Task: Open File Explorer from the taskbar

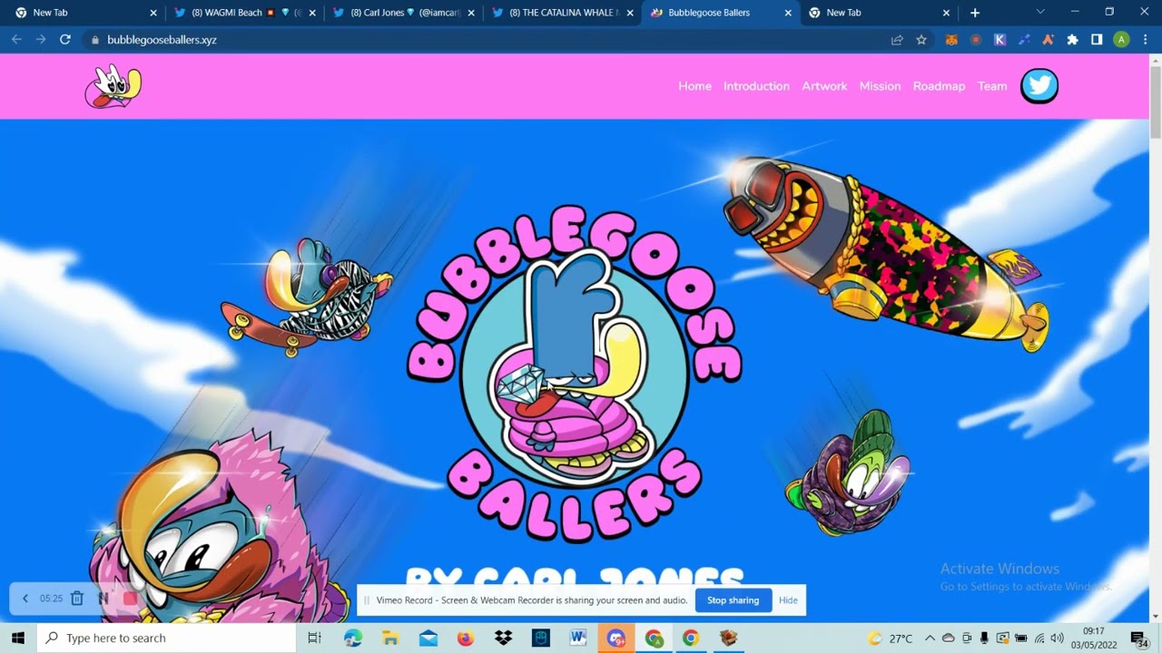Action: [390, 638]
